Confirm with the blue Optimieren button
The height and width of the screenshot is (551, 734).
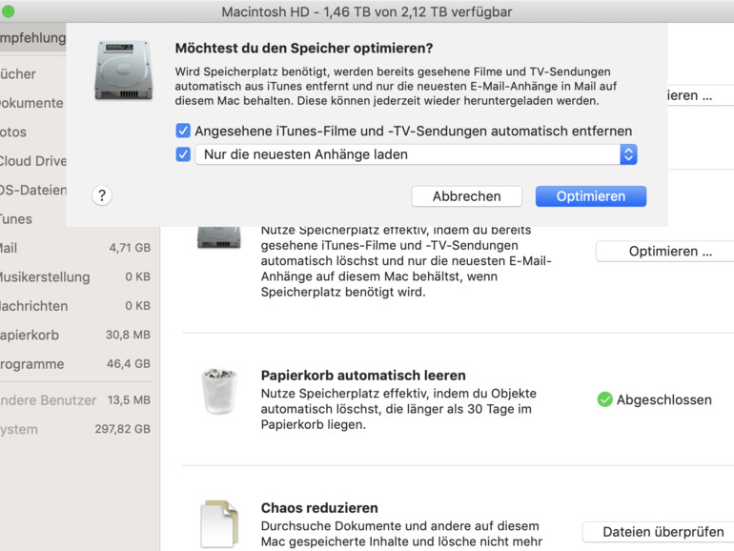point(590,196)
